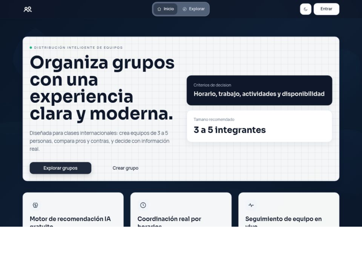Open the Inicio navigation tab

point(165,9)
